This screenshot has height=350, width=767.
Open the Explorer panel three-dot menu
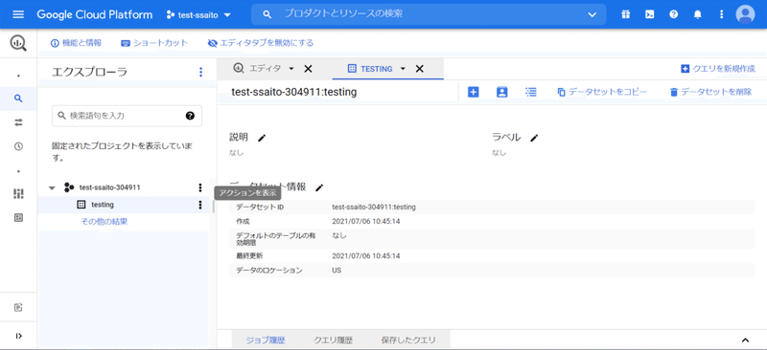pyautogui.click(x=200, y=73)
